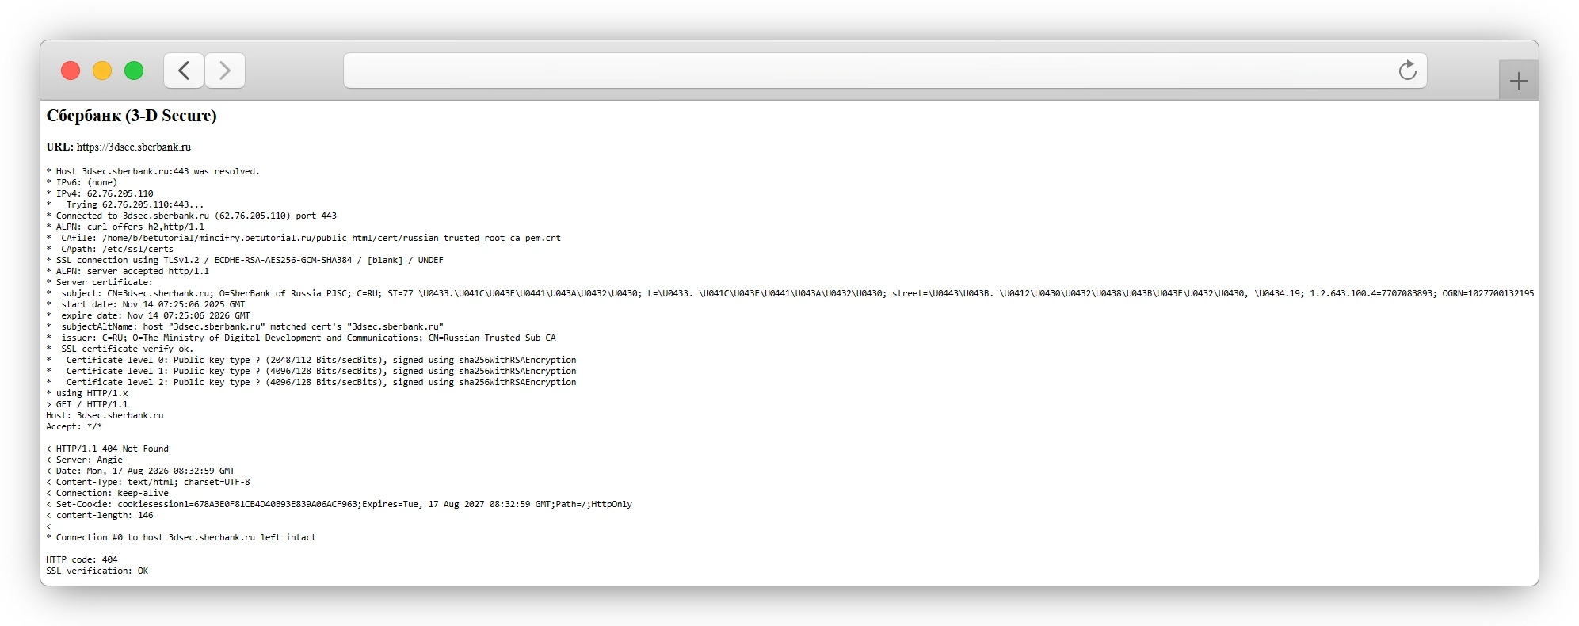Click the 'Host: 3dsec.sberbank.ru' header line

click(x=105, y=415)
